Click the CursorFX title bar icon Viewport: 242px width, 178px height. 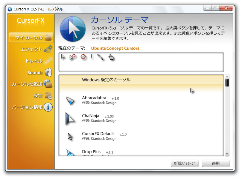pyautogui.click(x=10, y=9)
